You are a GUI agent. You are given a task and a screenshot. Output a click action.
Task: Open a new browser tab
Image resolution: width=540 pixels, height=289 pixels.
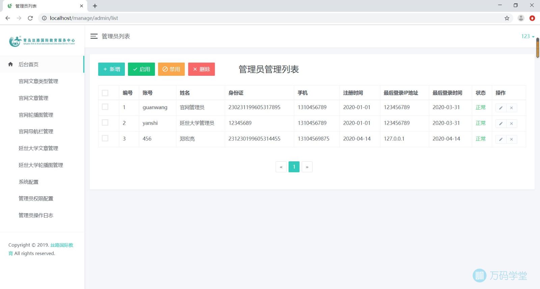[95, 6]
